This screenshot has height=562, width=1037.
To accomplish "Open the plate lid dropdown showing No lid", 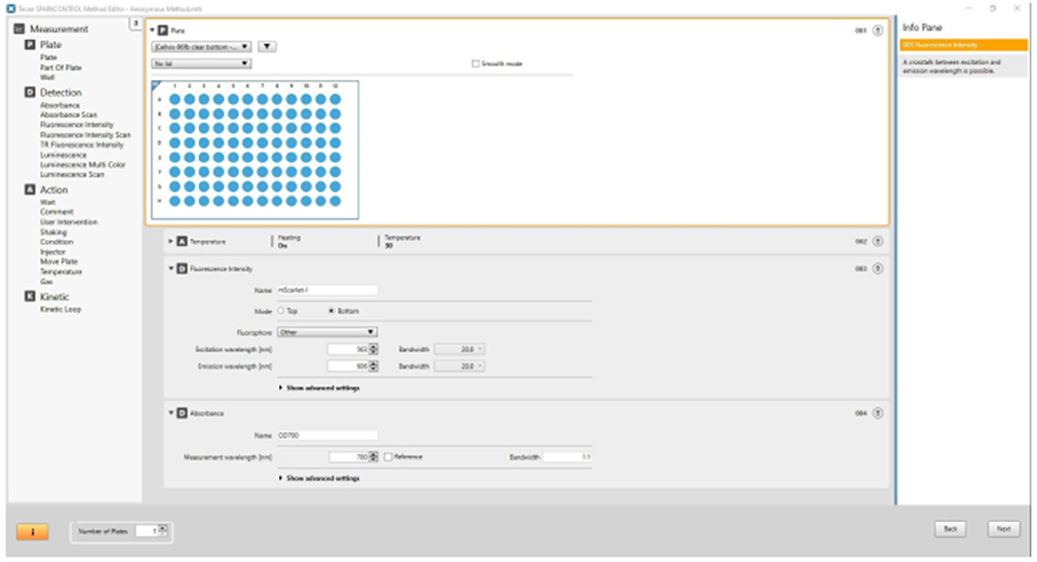I will pyautogui.click(x=201, y=64).
